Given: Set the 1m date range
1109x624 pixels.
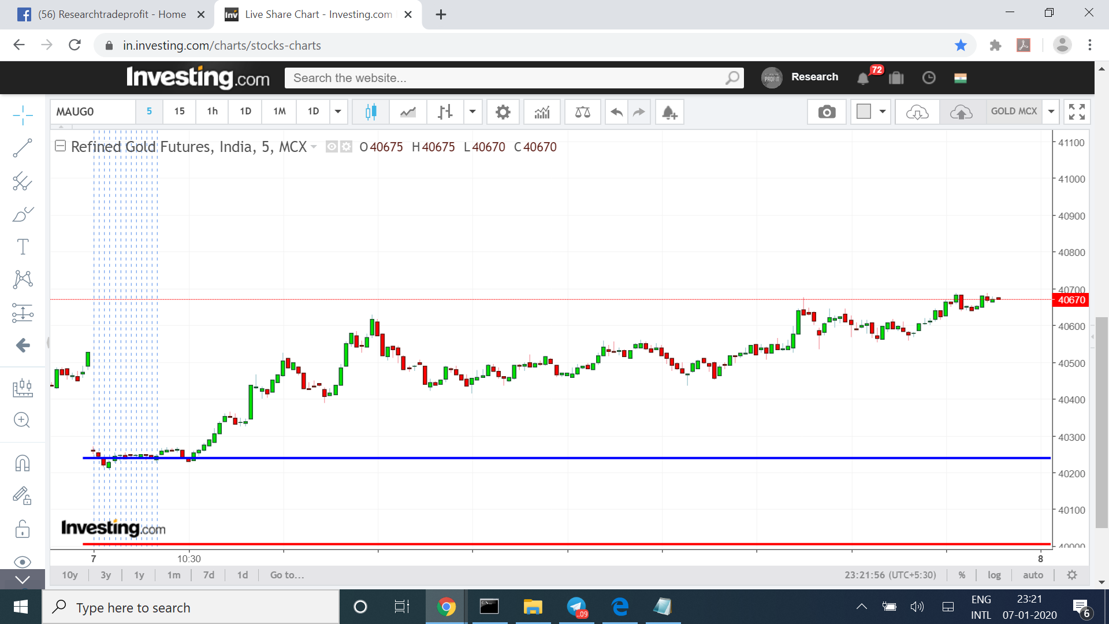Looking at the screenshot, I should (x=174, y=575).
